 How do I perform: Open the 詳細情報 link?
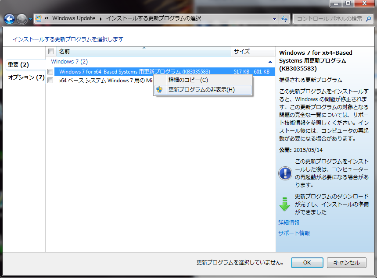coord(289,222)
